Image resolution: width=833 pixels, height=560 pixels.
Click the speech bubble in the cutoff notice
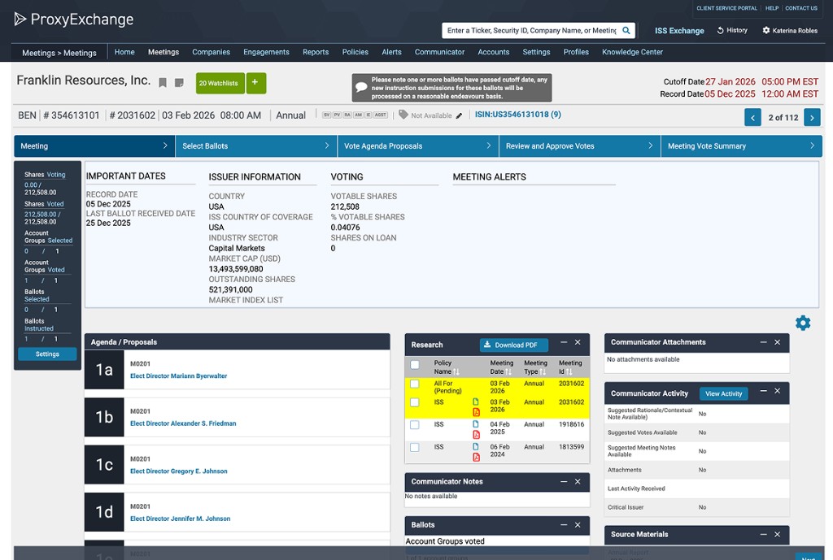(x=361, y=87)
